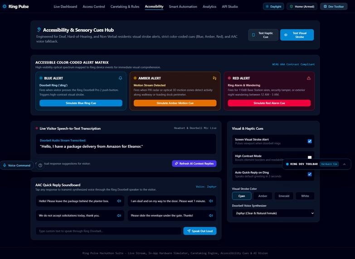Click the Voice Command pill
This screenshot has height=259, width=355.
17,165
